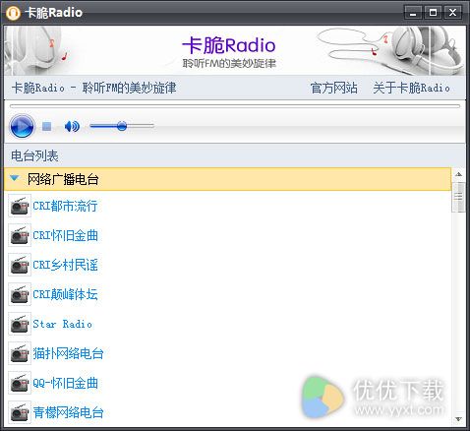This screenshot has width=470, height=431.
Task: Click the radio icon beside CRI怀旧金曲
Action: pyautogui.click(x=20, y=235)
